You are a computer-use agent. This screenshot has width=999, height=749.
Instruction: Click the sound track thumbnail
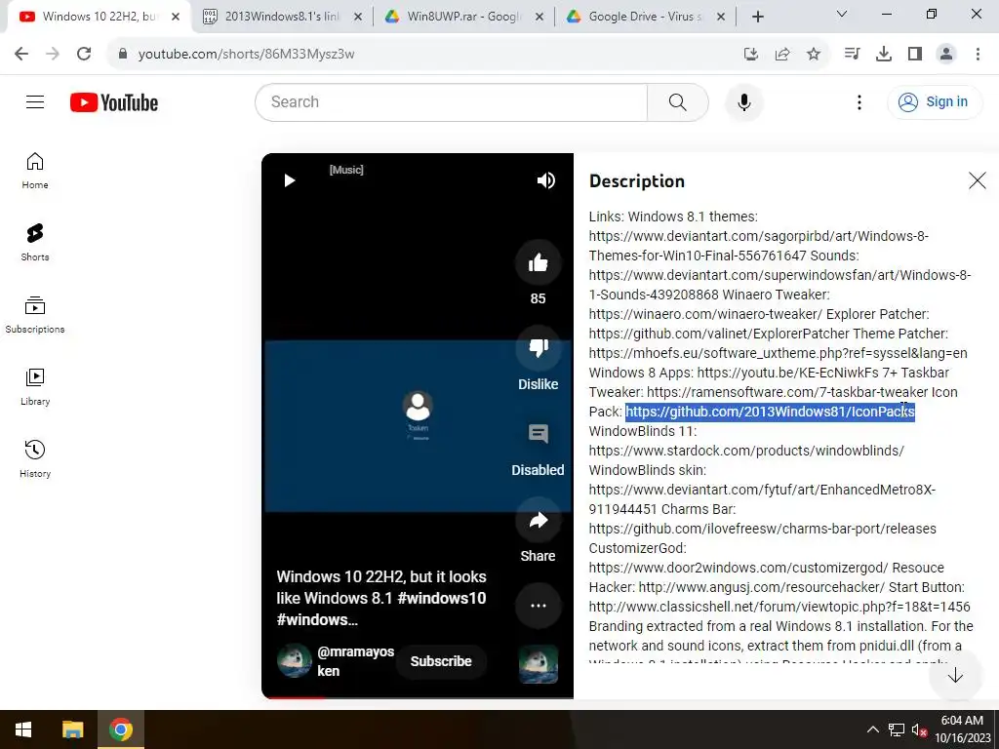(539, 663)
